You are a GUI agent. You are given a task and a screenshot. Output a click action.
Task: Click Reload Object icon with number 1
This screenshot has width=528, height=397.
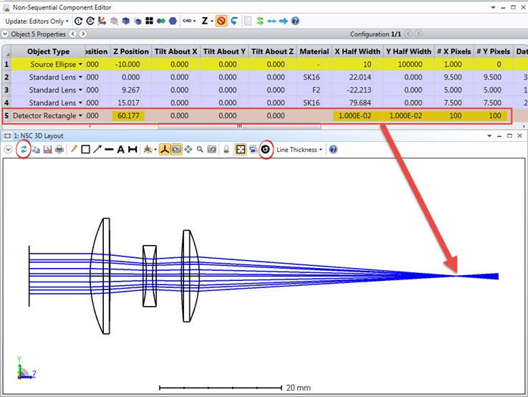[79, 21]
